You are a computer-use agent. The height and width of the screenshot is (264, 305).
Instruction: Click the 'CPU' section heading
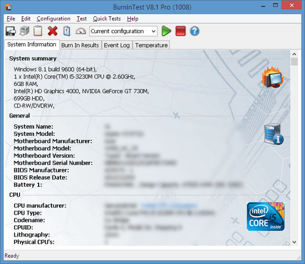tap(15, 195)
